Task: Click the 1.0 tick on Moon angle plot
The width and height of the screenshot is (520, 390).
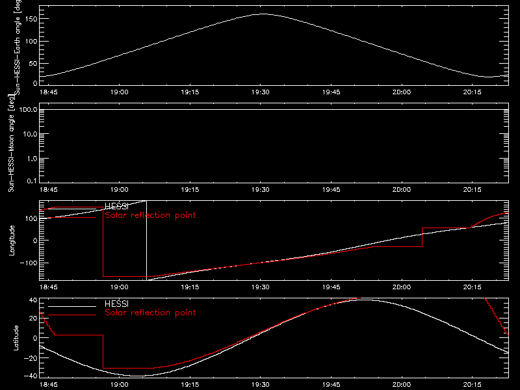Action: point(32,159)
